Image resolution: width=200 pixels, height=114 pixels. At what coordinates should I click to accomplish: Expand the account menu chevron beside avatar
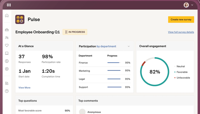(192, 5)
